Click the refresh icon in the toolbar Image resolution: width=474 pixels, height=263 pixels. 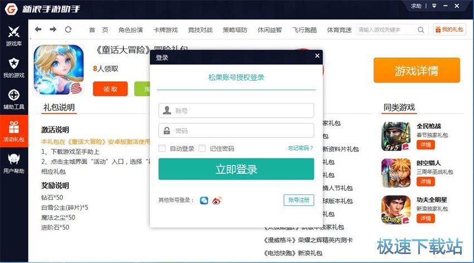(68, 30)
